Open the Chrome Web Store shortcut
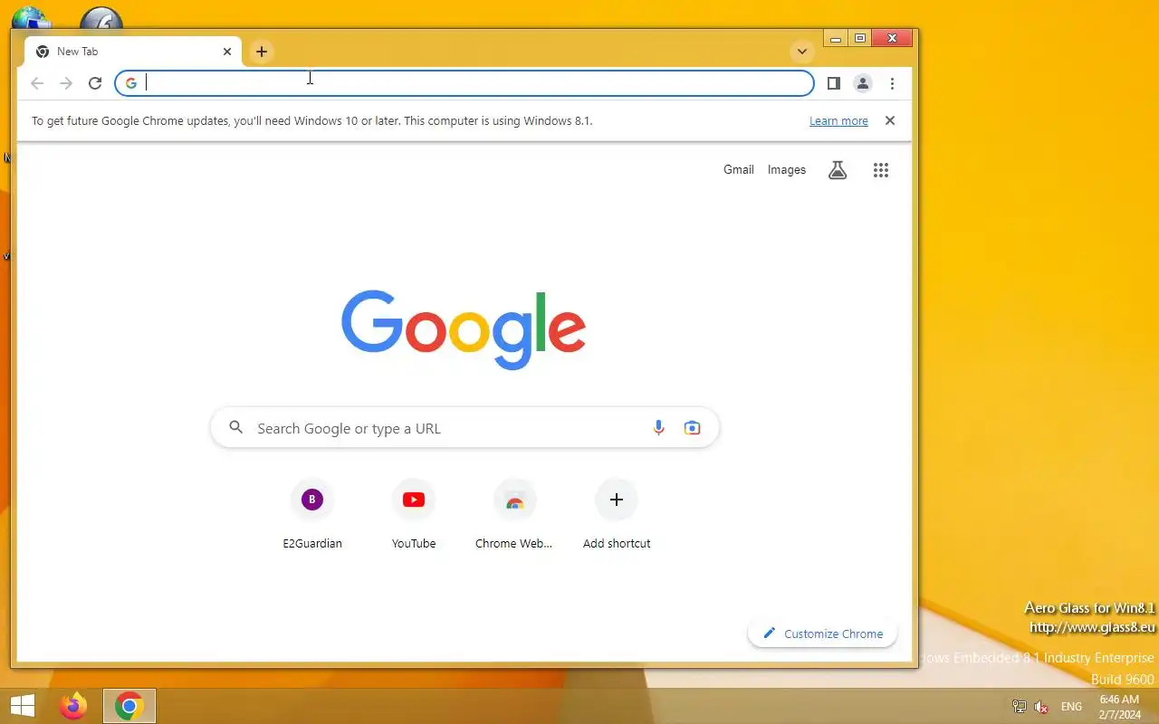 coord(514,514)
